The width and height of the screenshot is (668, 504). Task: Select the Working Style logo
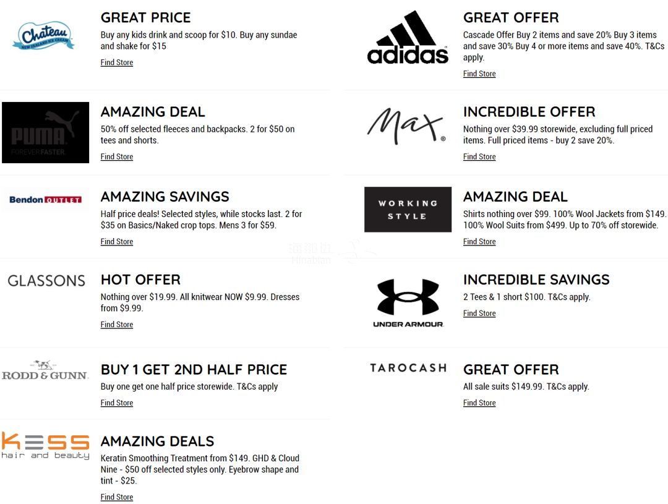(408, 210)
